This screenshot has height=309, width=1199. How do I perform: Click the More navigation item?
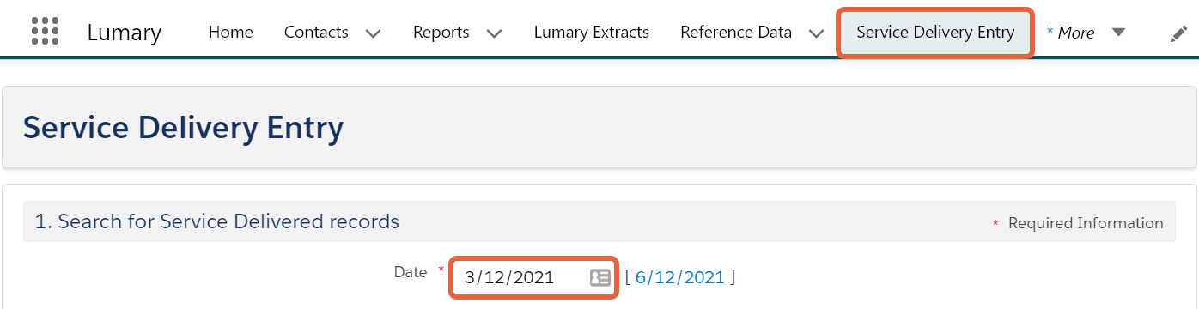coord(1070,33)
